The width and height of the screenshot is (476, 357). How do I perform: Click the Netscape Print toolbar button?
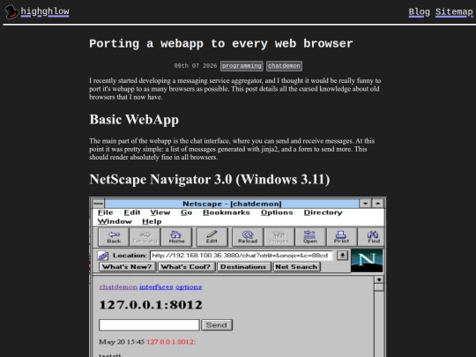341,237
